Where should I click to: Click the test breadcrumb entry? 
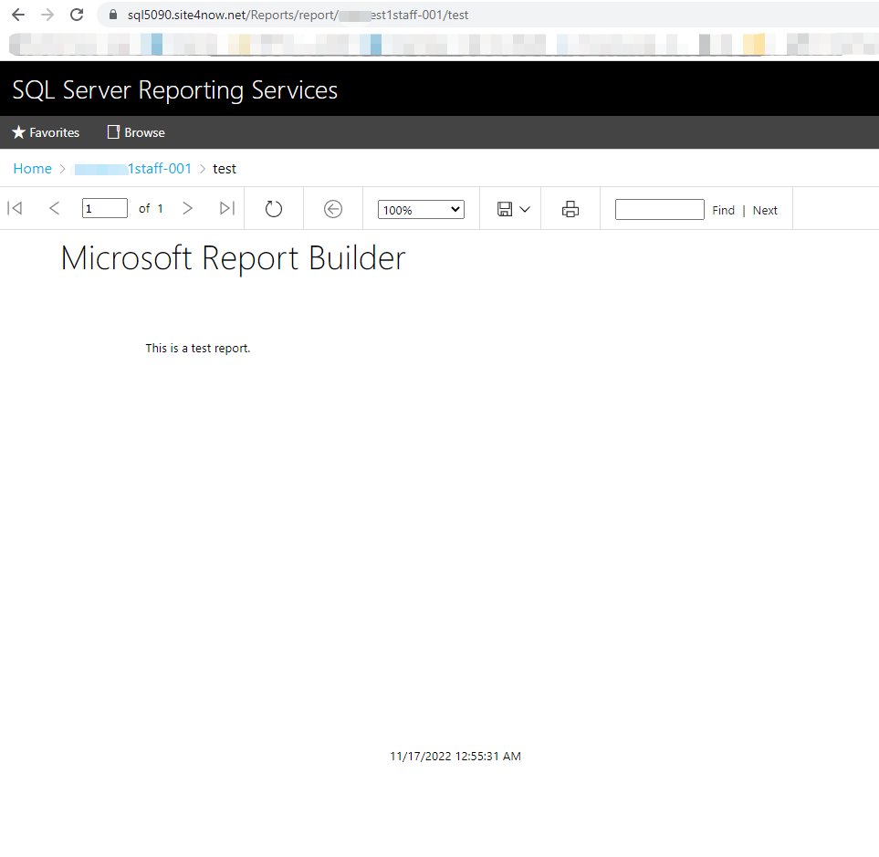(225, 168)
